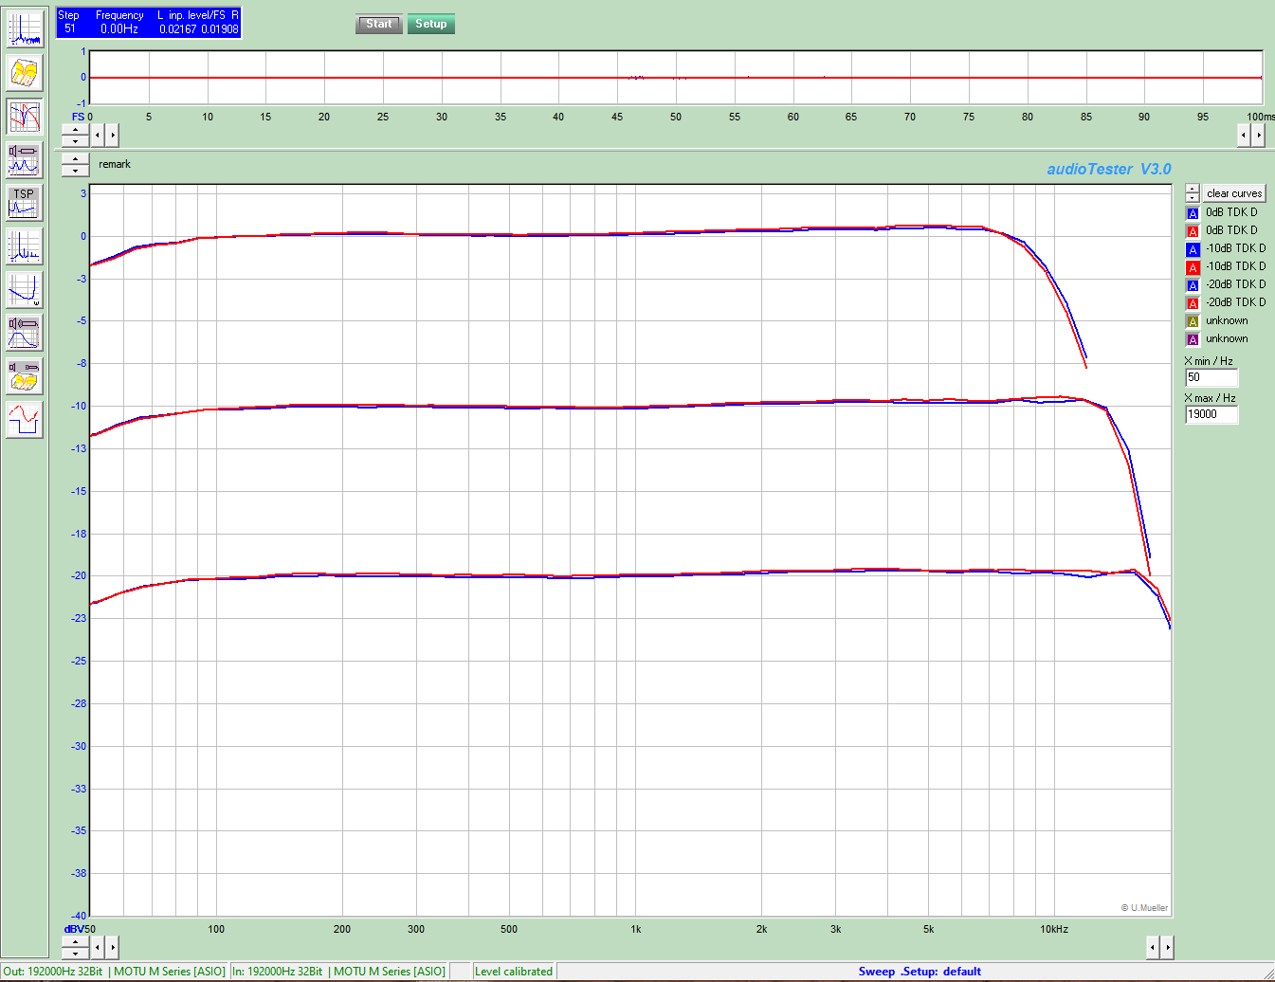Click right arrow beside the FS spinner
The height and width of the screenshot is (982, 1275).
point(112,136)
